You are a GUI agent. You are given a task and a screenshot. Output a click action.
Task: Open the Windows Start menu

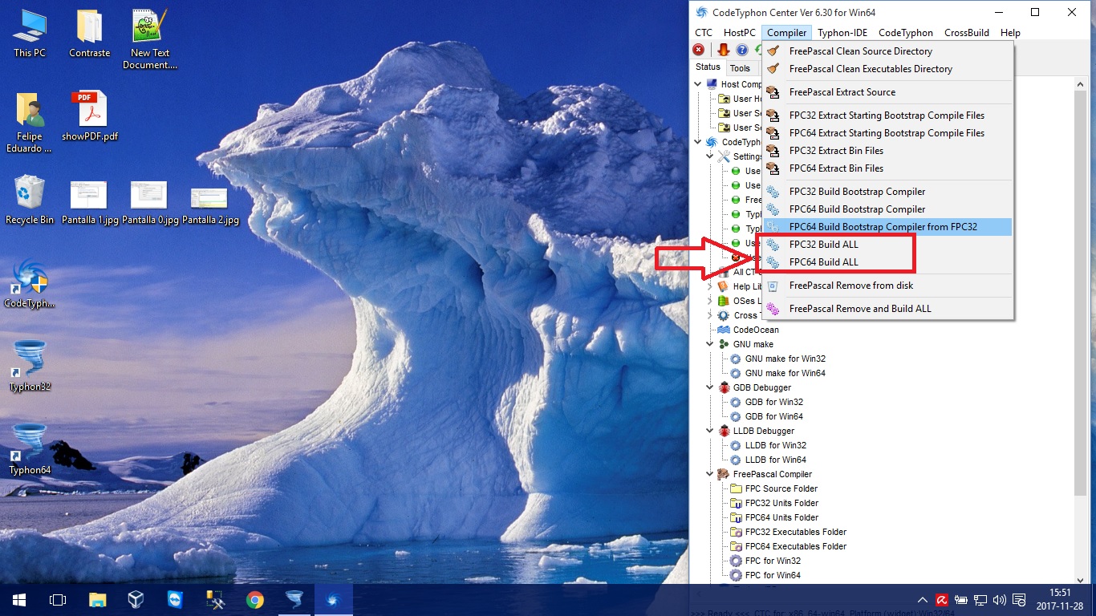(x=18, y=600)
